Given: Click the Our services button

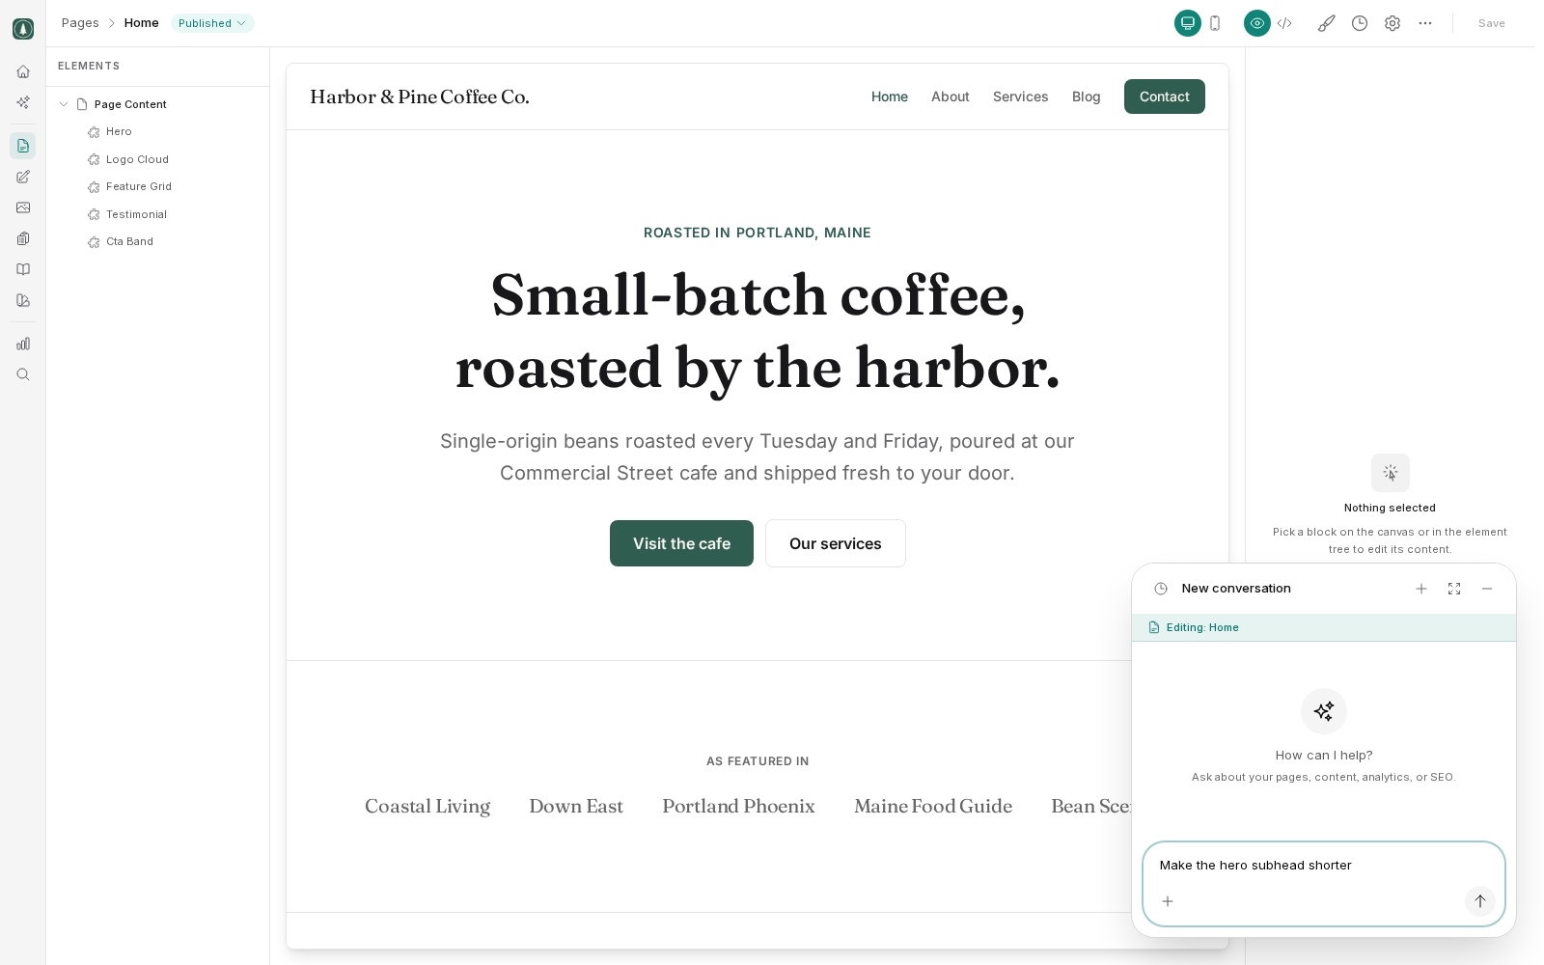Looking at the screenshot, I should (836, 543).
